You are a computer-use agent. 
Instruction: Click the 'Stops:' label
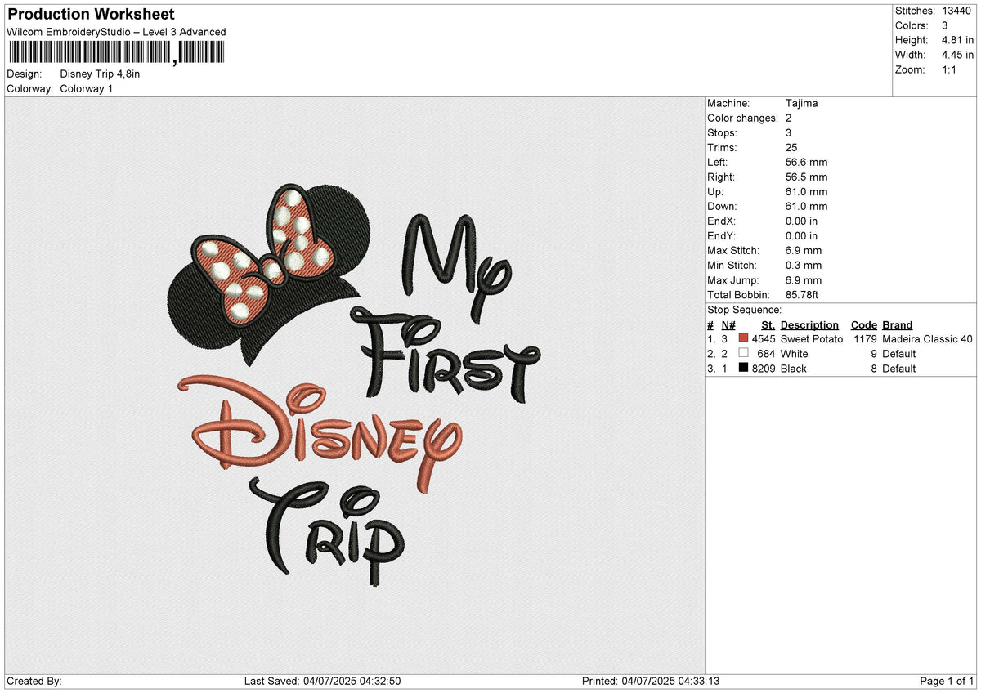[x=722, y=132]
